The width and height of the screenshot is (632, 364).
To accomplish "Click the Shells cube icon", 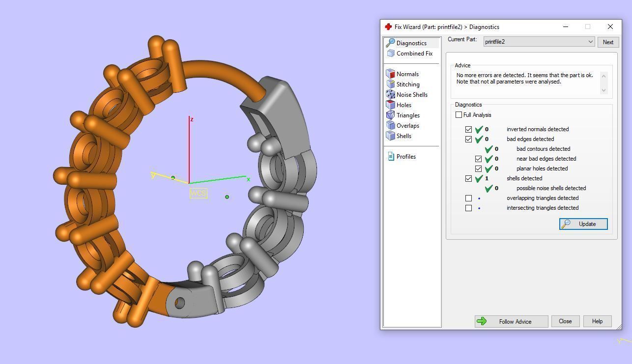I will (391, 136).
